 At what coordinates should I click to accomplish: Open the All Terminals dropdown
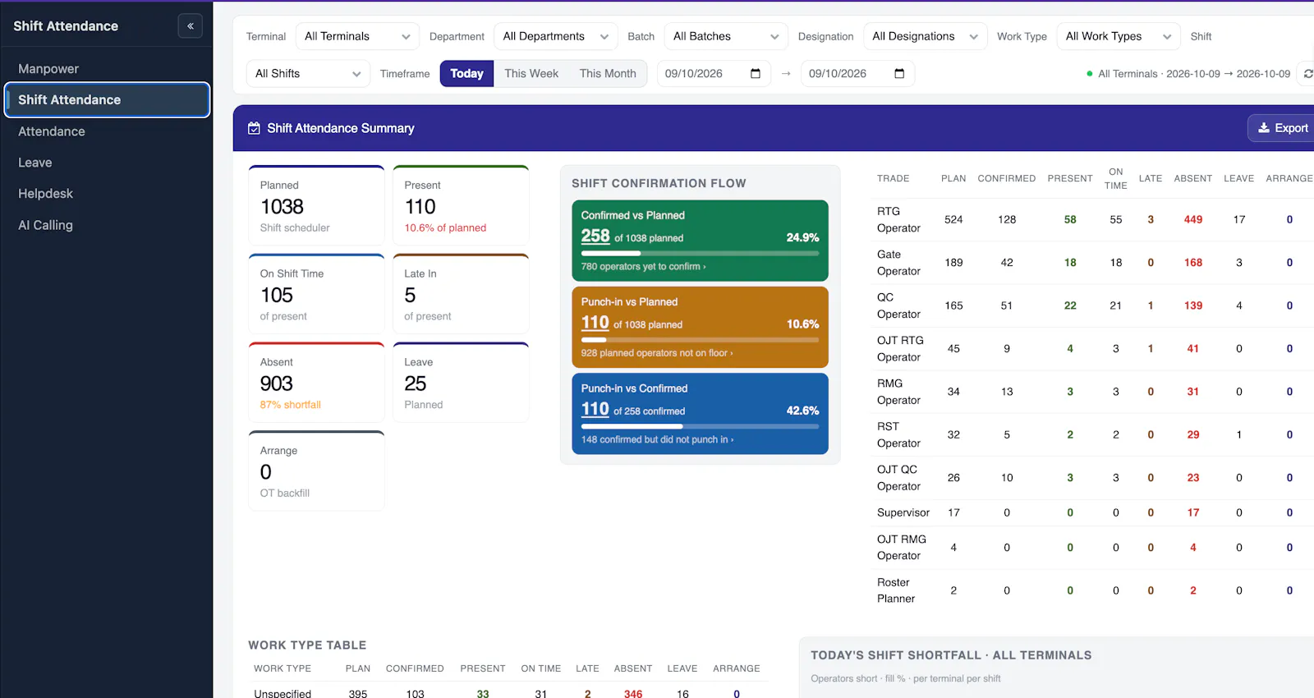coord(357,36)
